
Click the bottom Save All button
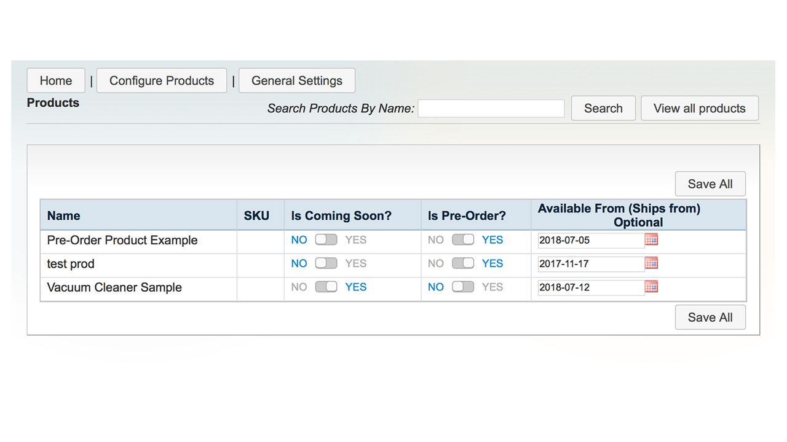710,317
